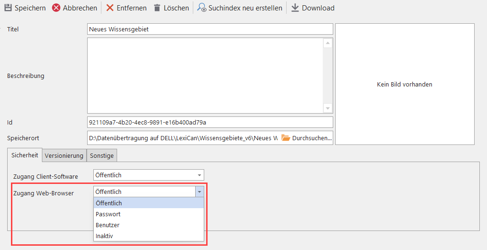Click the Speichern floppy disk icon
This screenshot has height=250, width=487.
coord(8,8)
